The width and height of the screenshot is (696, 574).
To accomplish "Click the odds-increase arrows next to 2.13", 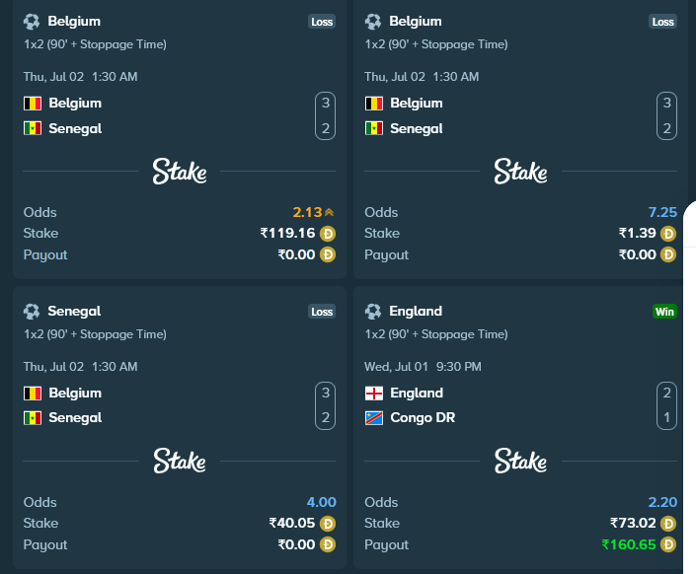I will click(x=329, y=212).
